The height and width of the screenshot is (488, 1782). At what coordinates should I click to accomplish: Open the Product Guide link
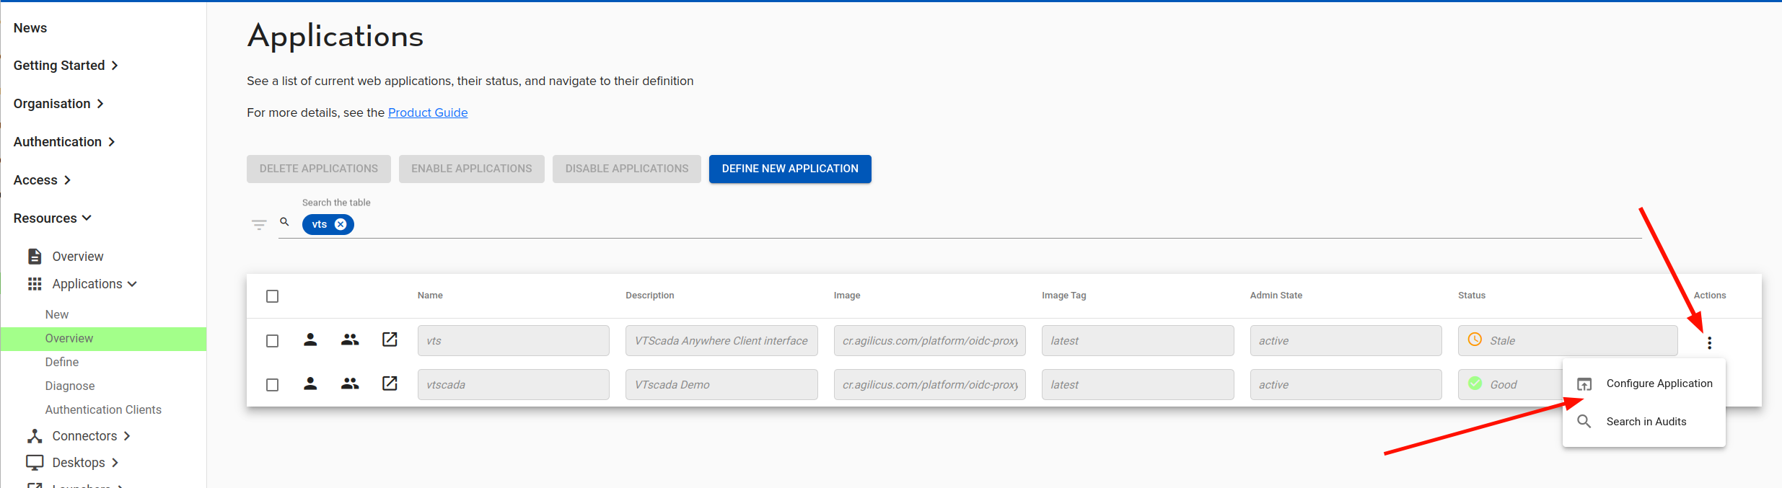pos(428,112)
